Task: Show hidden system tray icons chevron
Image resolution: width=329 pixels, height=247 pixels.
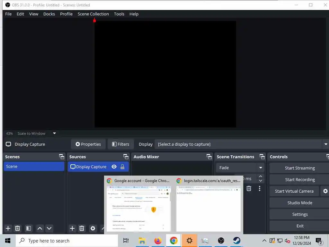Action: pyautogui.click(x=264, y=241)
